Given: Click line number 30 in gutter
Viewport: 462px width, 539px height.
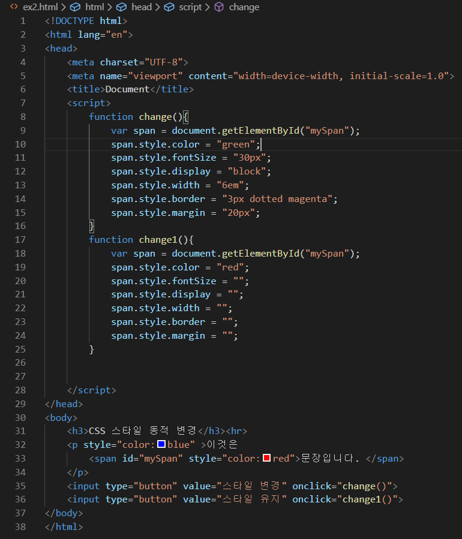Looking at the screenshot, I should coord(20,418).
